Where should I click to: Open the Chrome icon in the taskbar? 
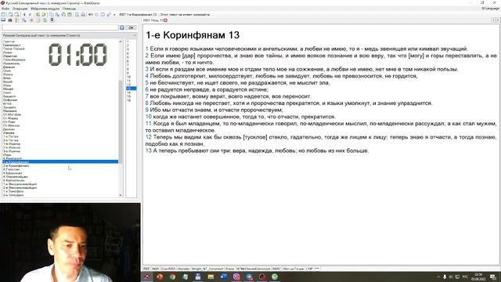click(x=172, y=277)
